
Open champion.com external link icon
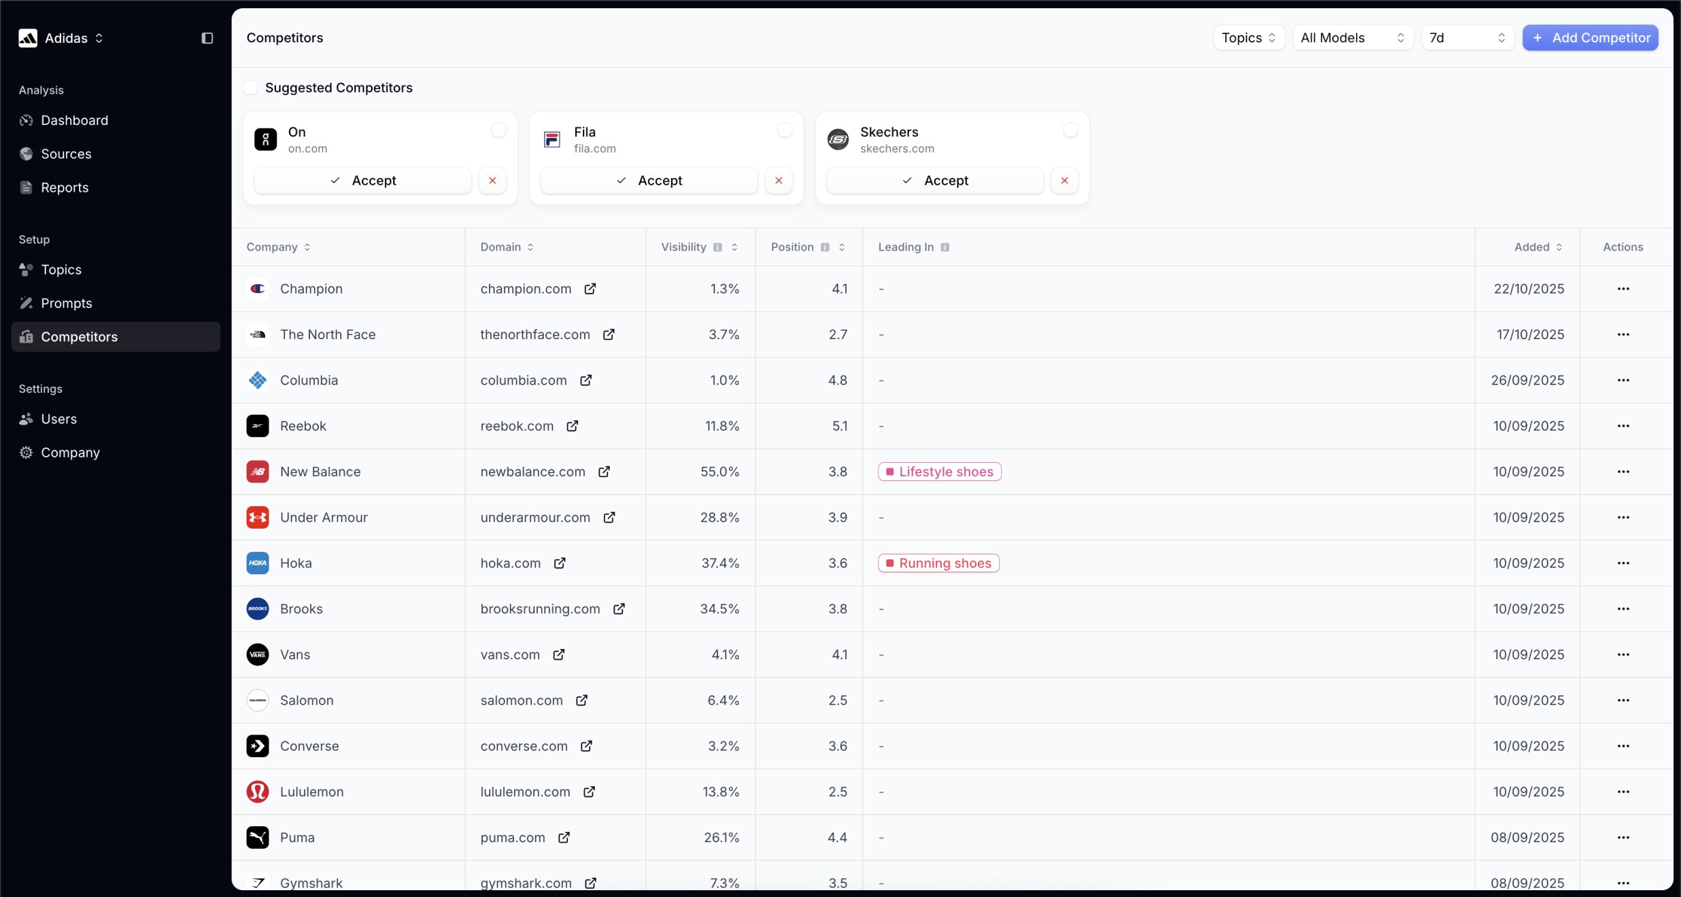[590, 289]
